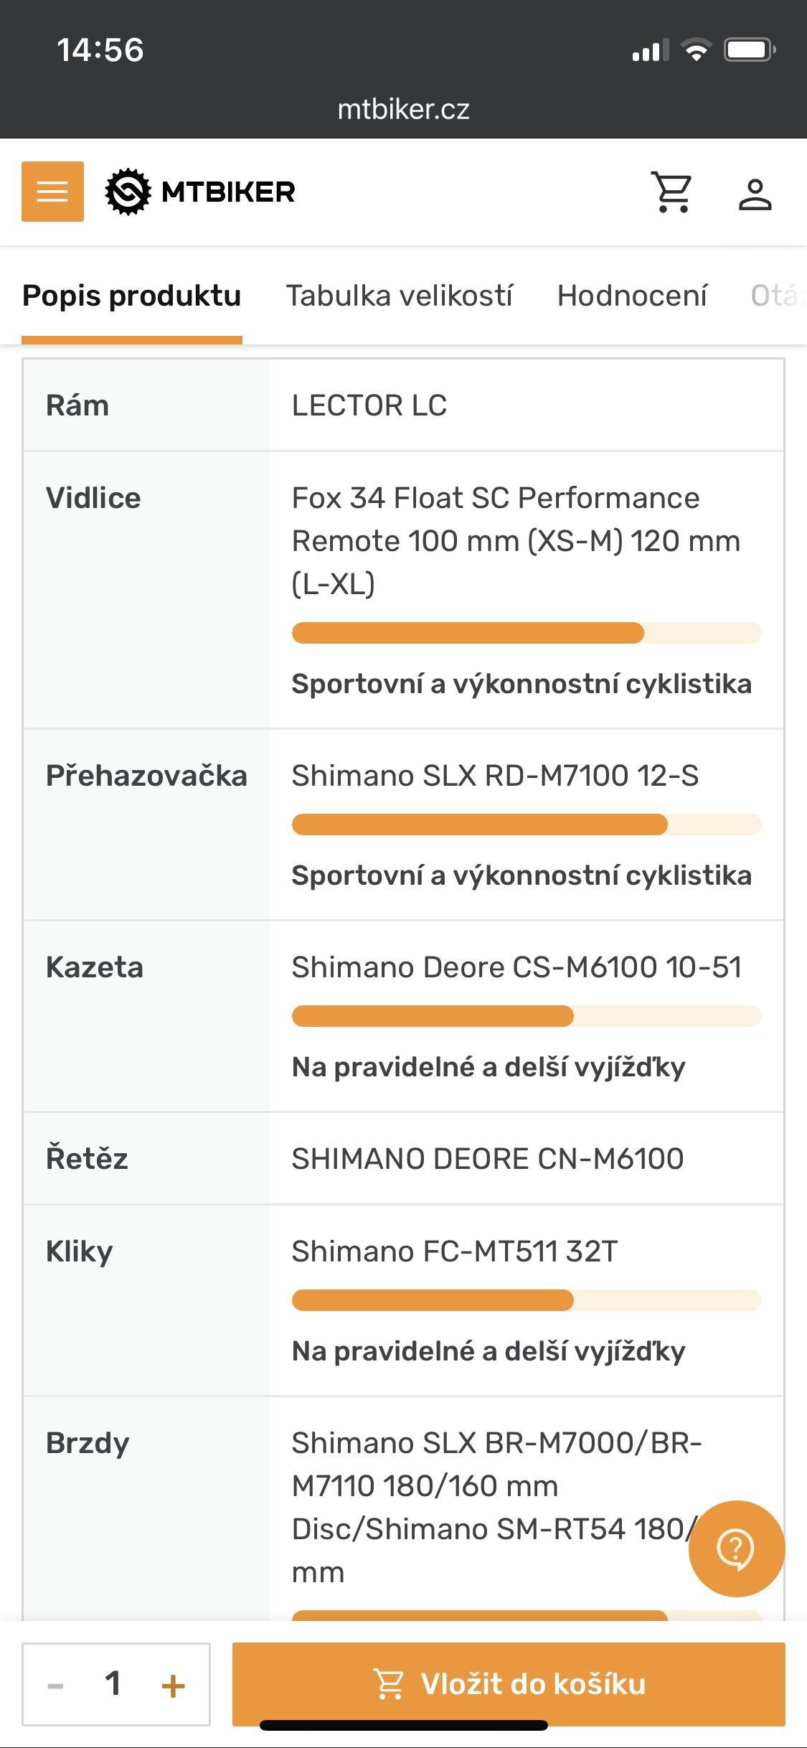Tap the Wi-Fi status icon
Screen dimensions: 807x1748
click(x=696, y=50)
